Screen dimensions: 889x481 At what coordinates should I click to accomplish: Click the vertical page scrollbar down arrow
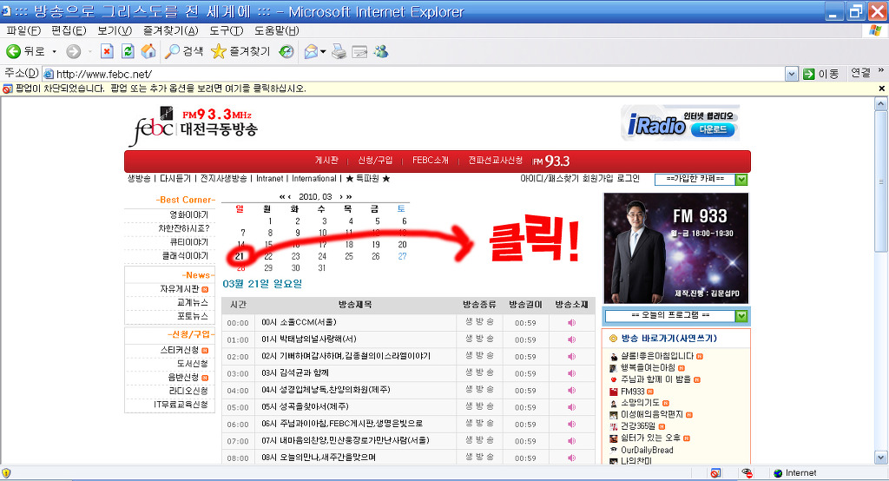[881, 459]
